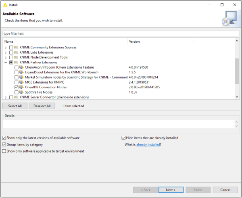Cancel the install dialog
This screenshot has width=242, height=198.
(x=225, y=190)
